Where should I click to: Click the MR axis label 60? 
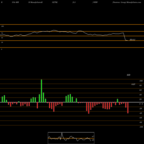(x=141, y=90)
